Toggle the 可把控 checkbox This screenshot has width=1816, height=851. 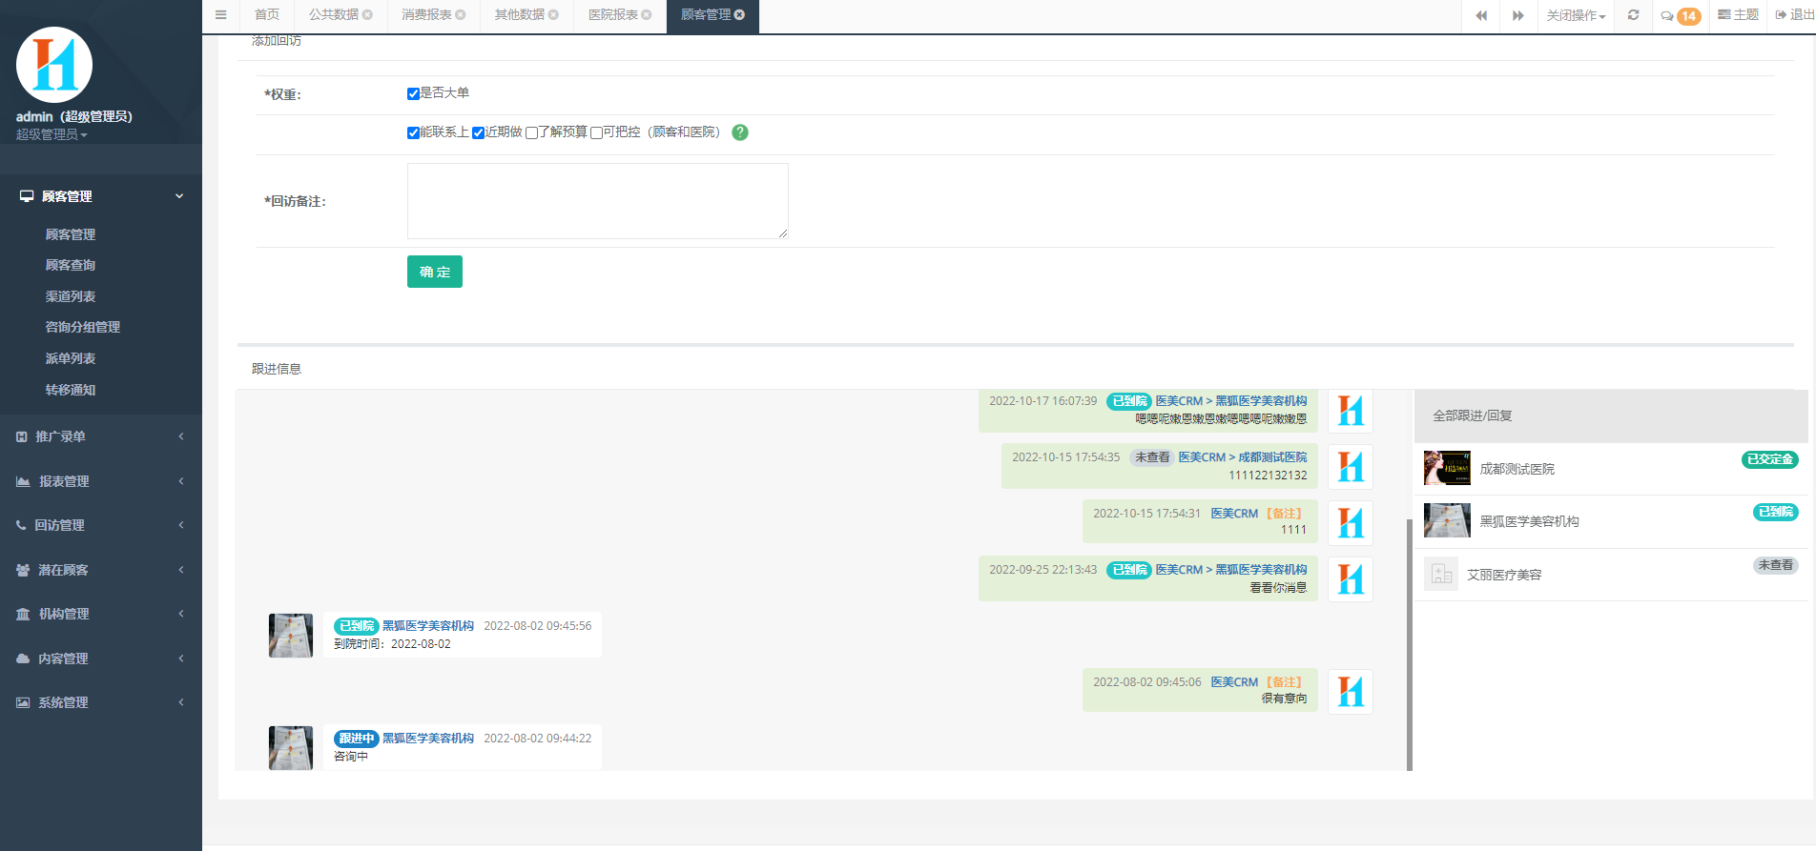596,133
